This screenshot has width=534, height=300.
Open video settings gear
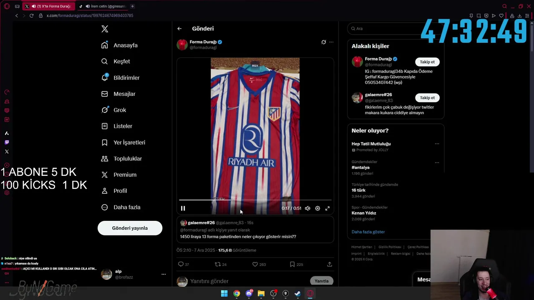[317, 208]
